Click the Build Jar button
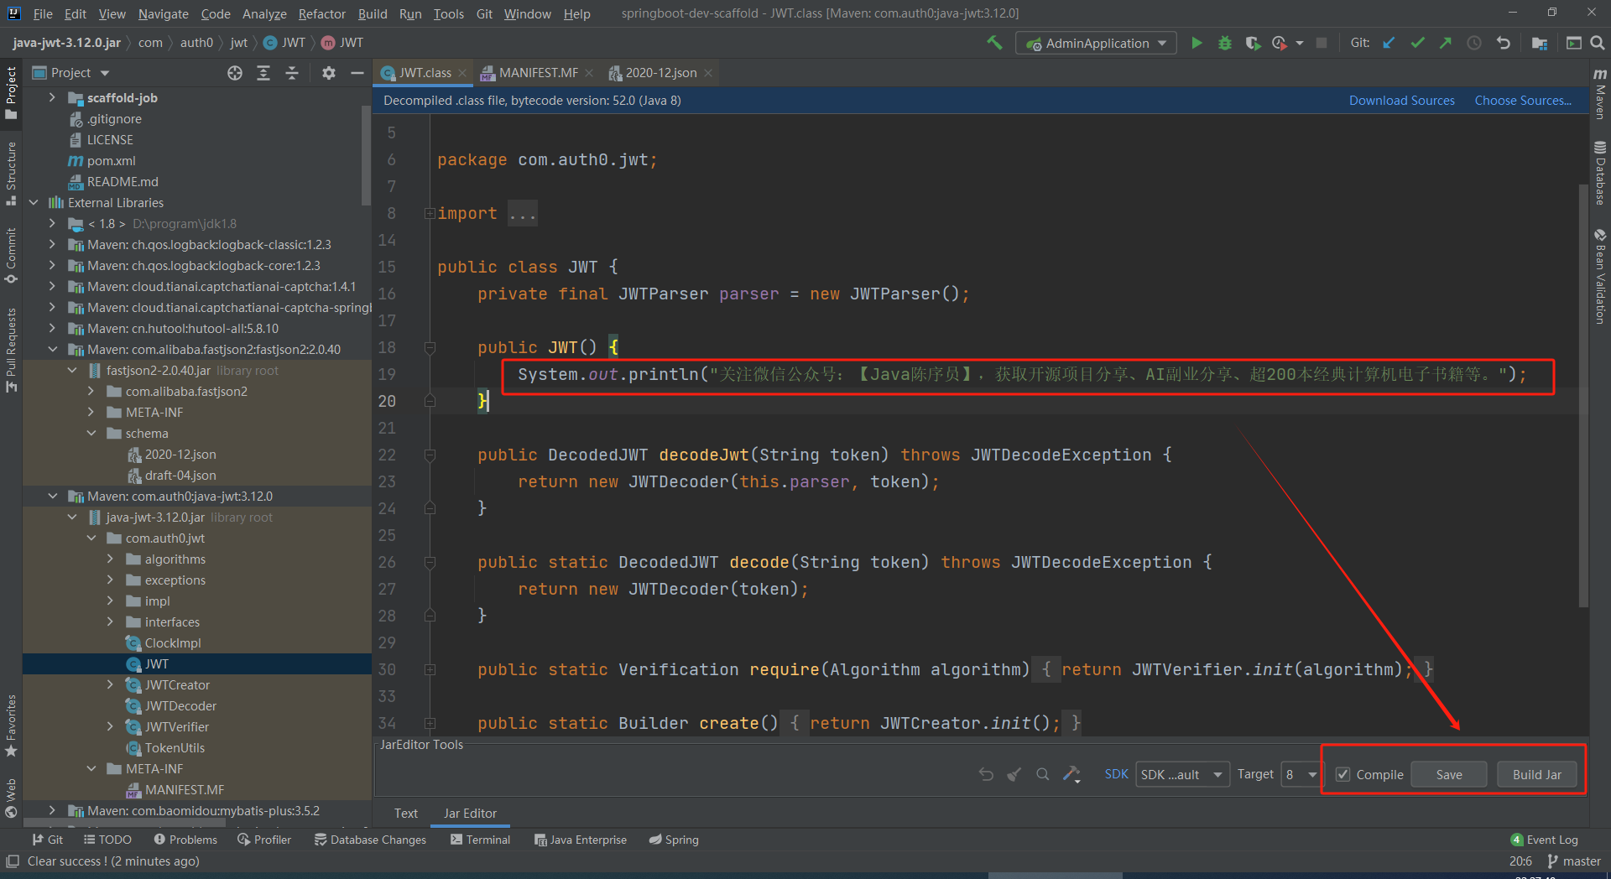This screenshot has height=879, width=1611. click(1536, 774)
